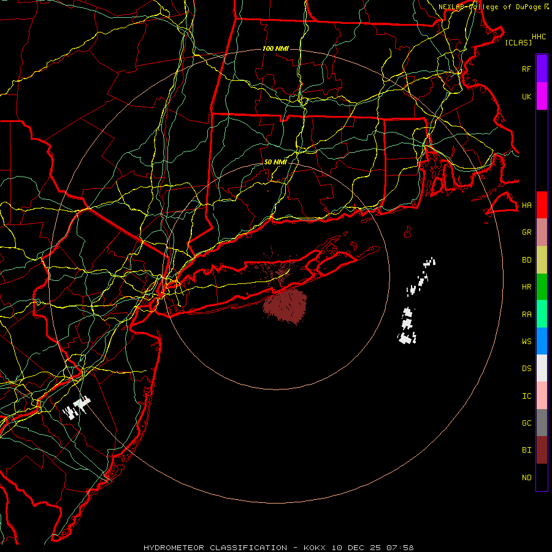
Task: Click the magenta UK legend swatch
Action: click(x=542, y=96)
